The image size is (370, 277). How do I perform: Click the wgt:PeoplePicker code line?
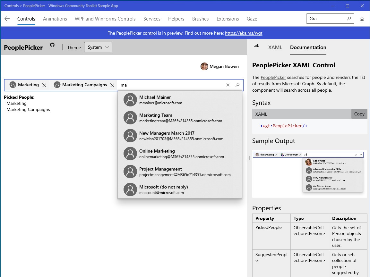pos(284,126)
